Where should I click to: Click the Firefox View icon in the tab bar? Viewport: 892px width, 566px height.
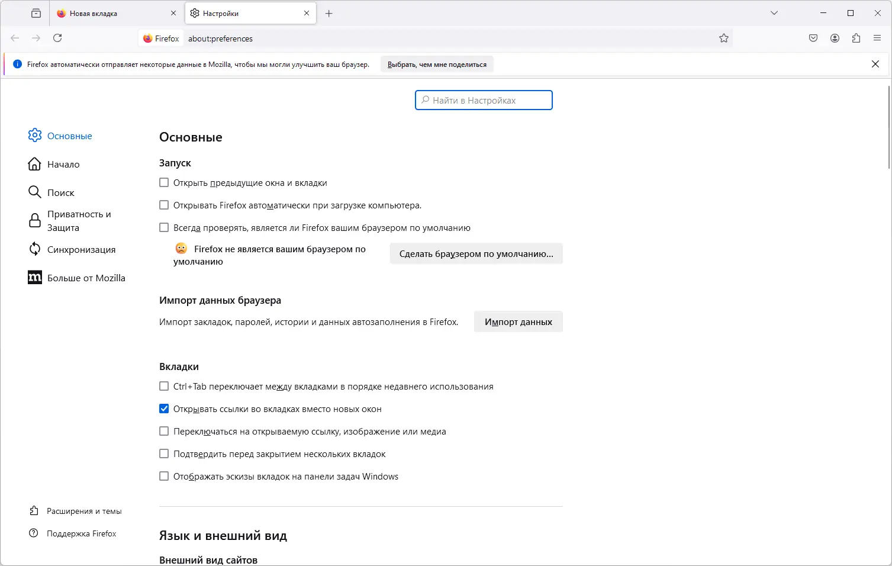[x=36, y=13]
